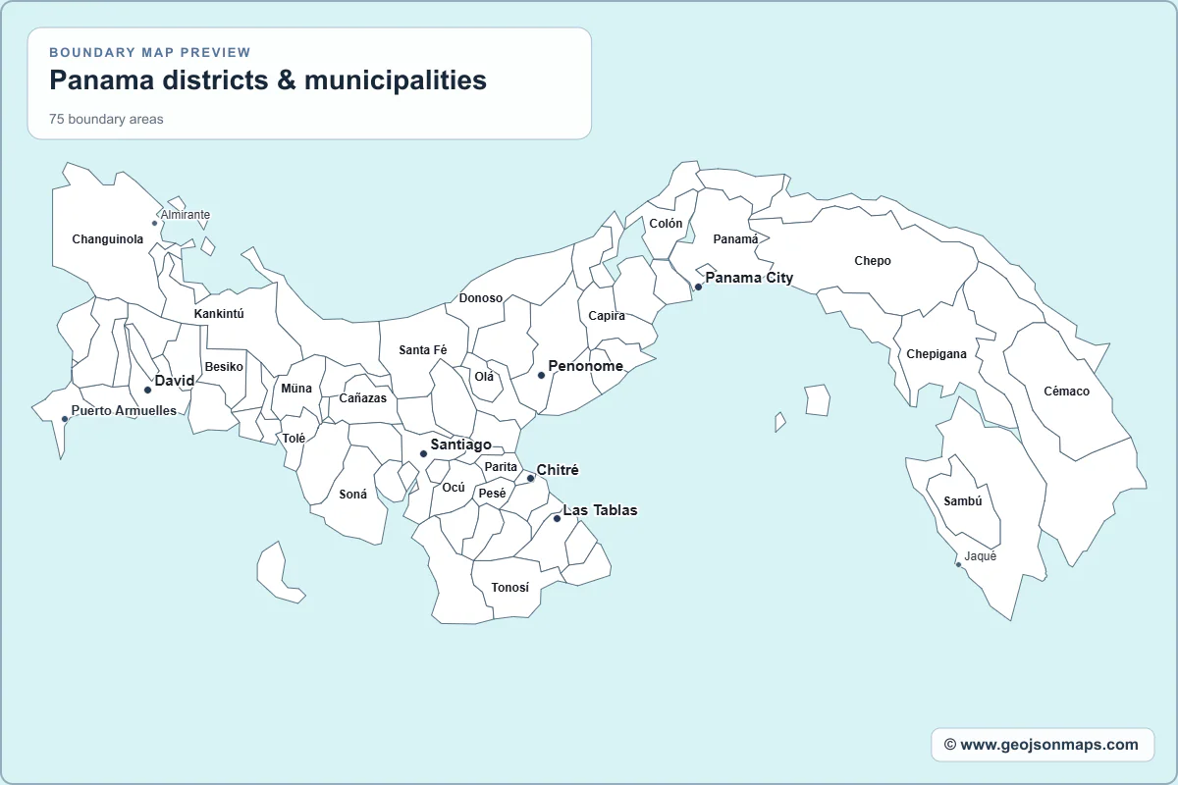Select the Chepigana district label
This screenshot has width=1178, height=785.
click(x=937, y=354)
